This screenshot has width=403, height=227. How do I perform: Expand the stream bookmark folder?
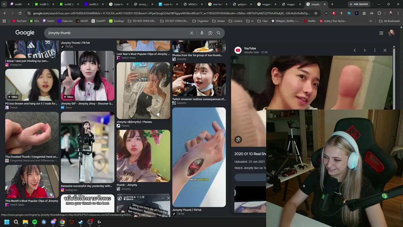[x=219, y=21]
